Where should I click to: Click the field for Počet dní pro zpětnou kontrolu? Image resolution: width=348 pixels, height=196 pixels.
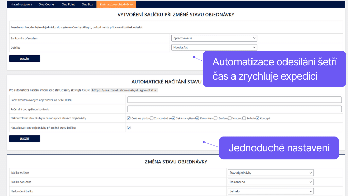click(x=234, y=109)
